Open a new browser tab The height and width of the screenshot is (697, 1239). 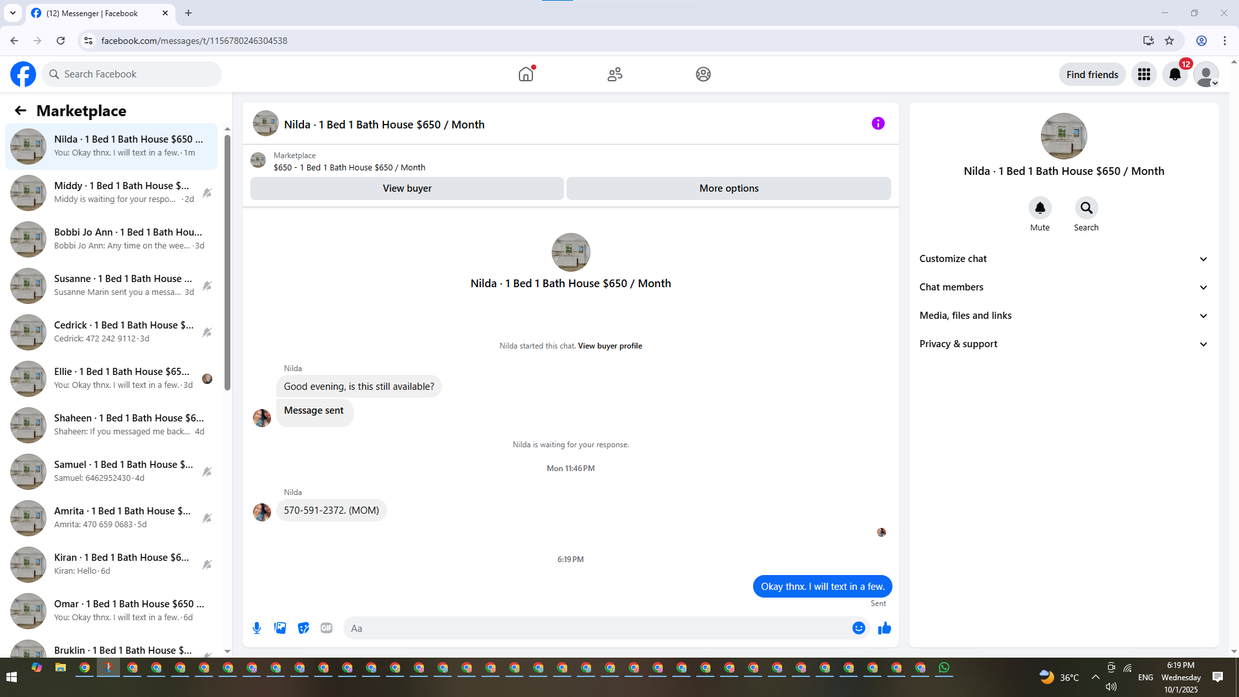click(x=188, y=13)
